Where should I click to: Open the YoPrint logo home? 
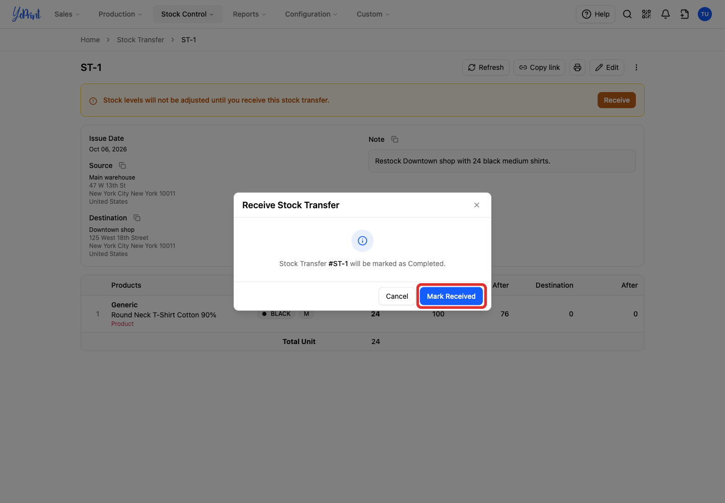27,14
